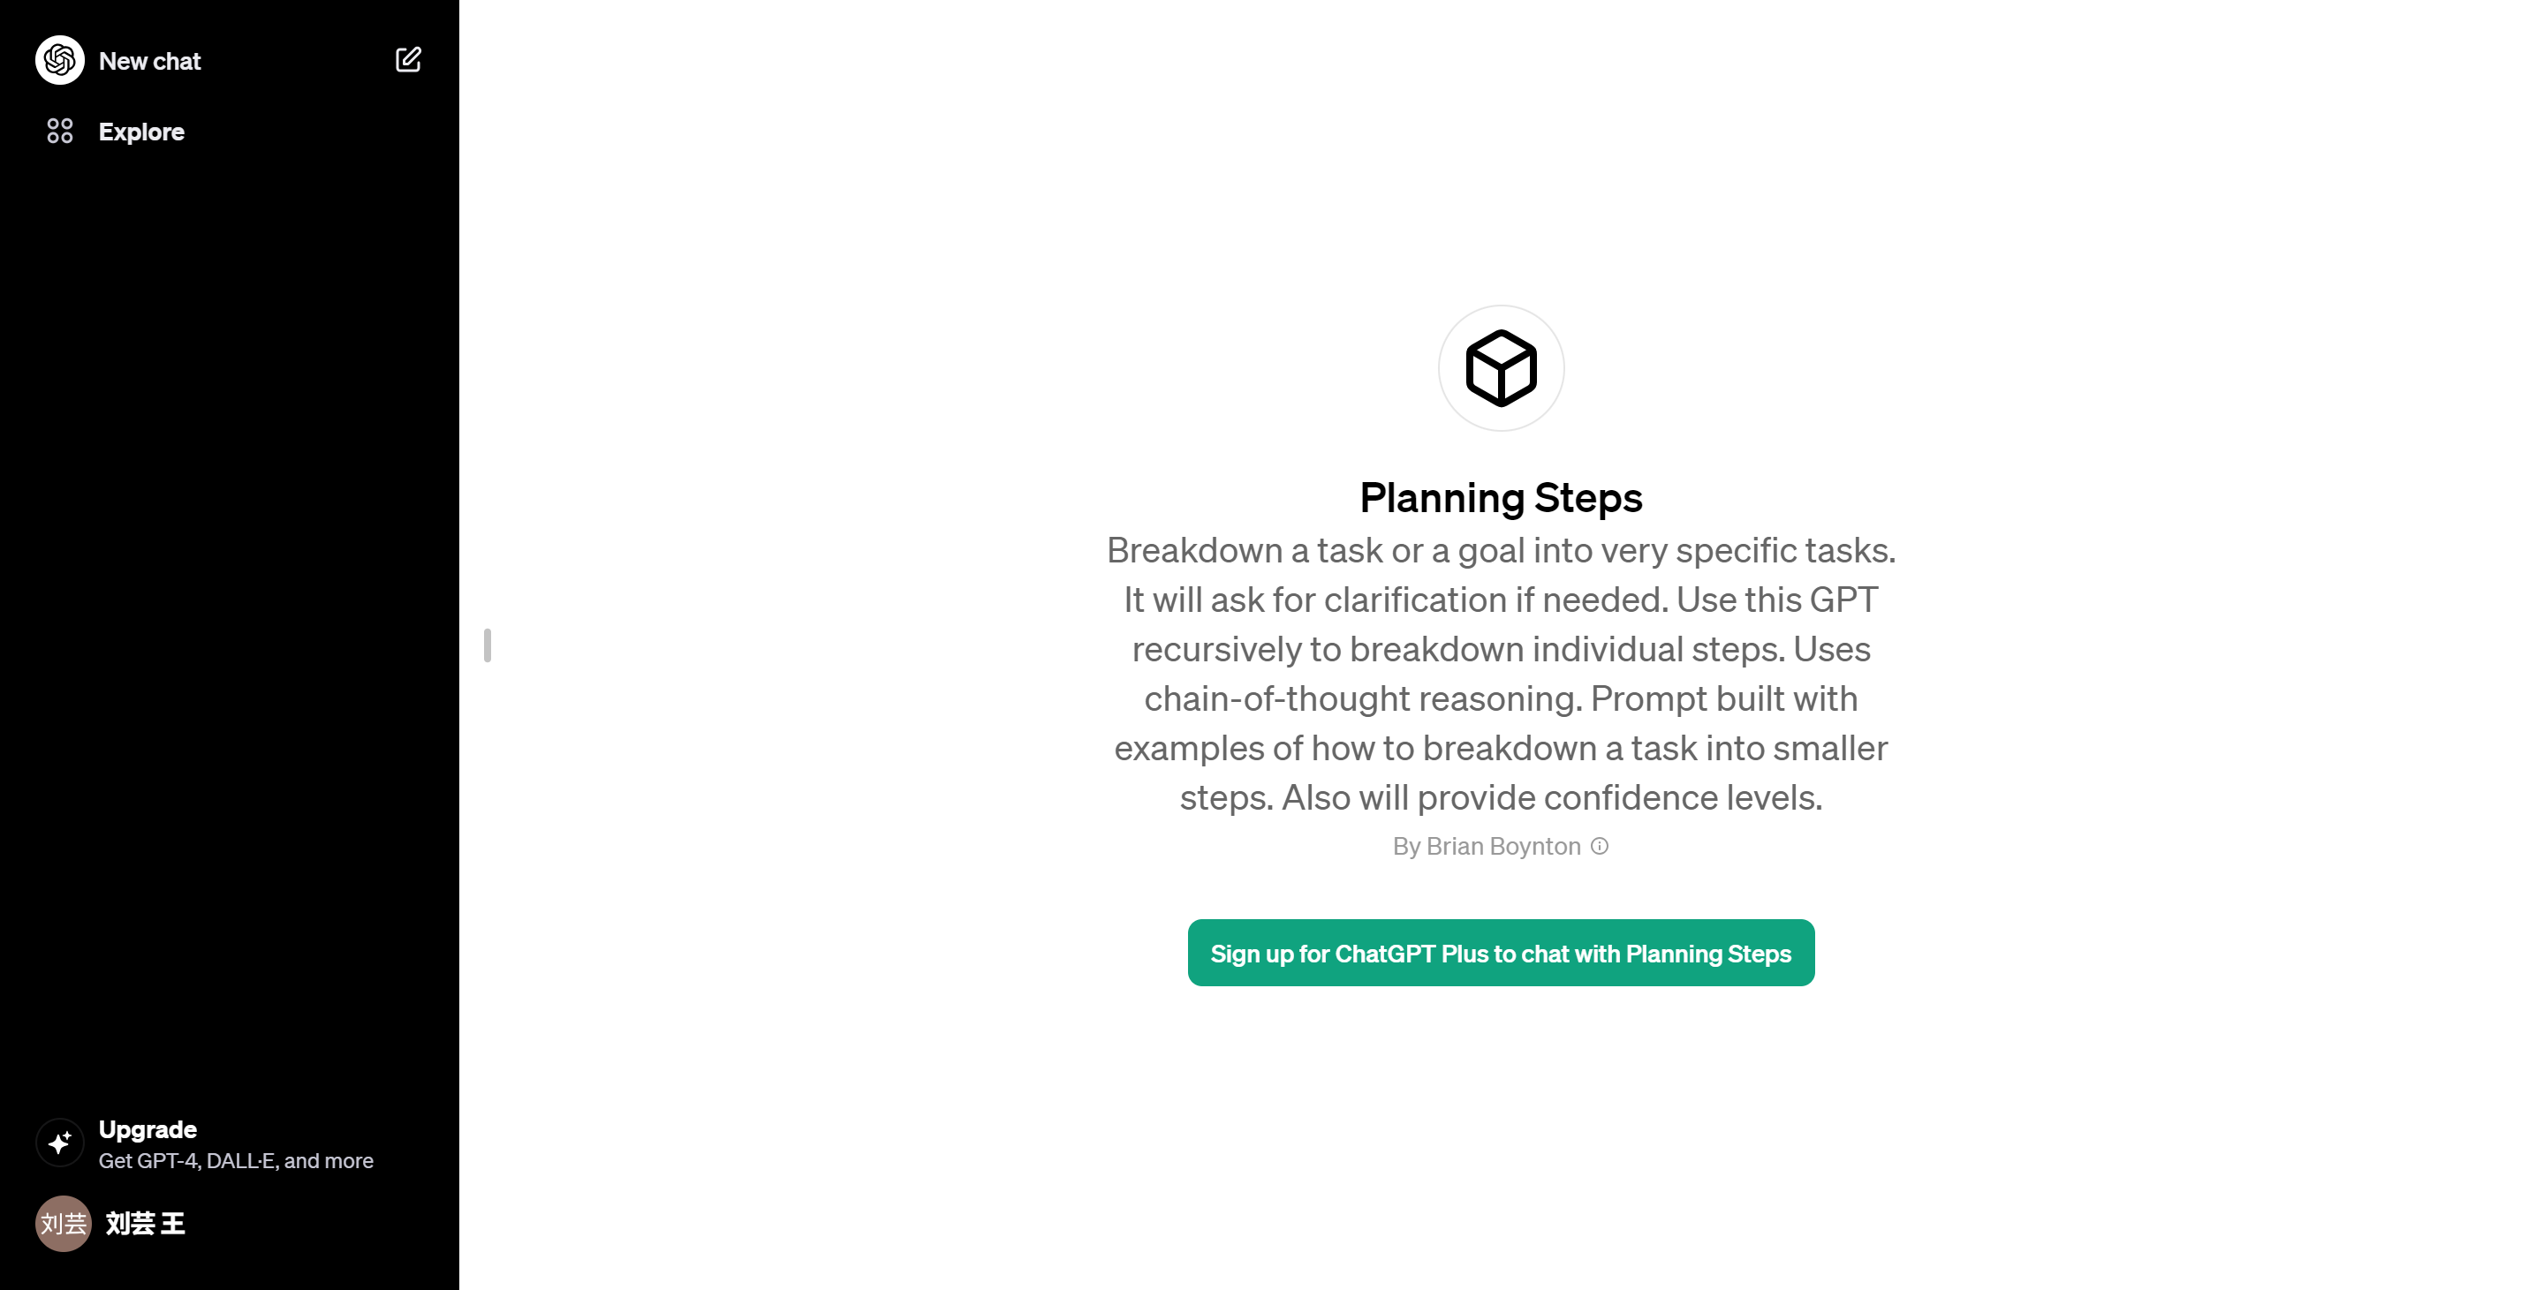Open Explore to browse GPTs

point(140,132)
